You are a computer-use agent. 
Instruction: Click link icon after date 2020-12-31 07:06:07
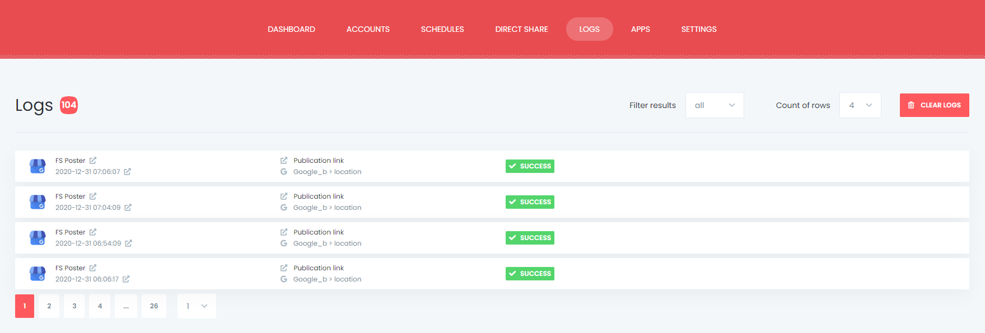127,172
